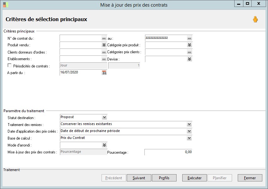Click ellipsis lookup for Catégories prix clients

coord(189,52)
